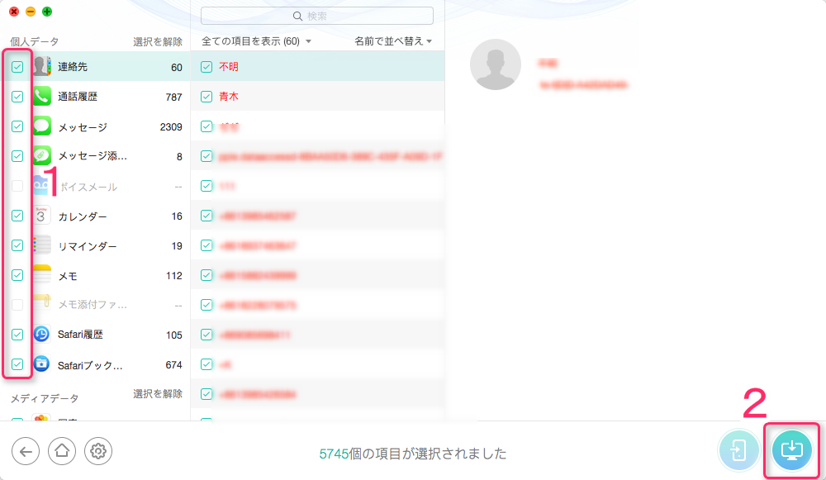Uncheck the 不明 contact checkbox
The height and width of the screenshot is (480, 826).
[206, 67]
